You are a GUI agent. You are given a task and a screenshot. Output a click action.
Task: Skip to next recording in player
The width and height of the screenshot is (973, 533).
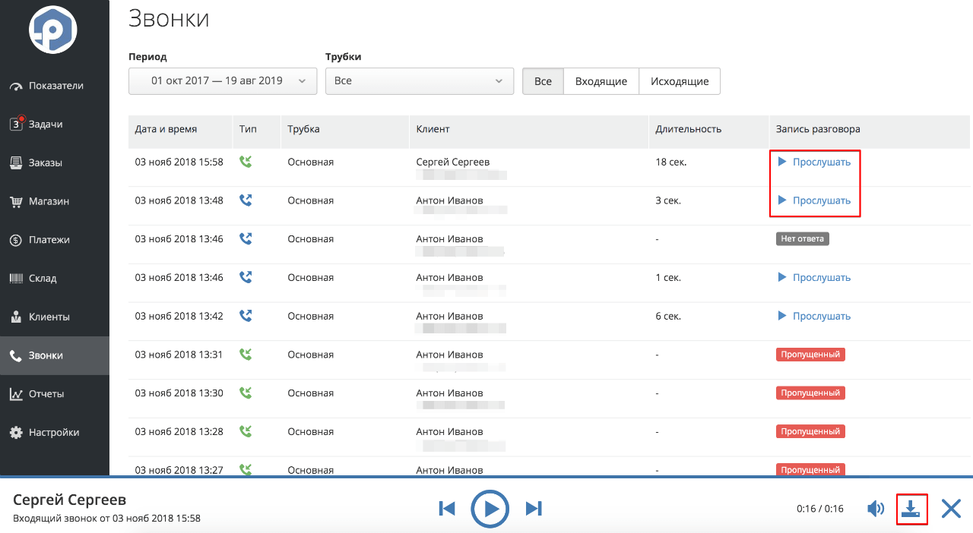click(534, 509)
